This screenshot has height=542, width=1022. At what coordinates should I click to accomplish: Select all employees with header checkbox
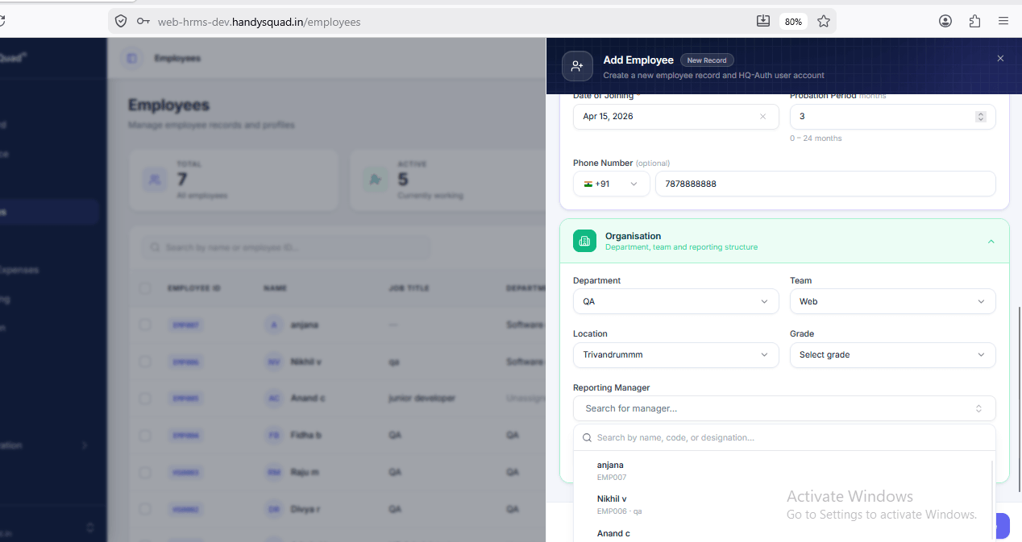click(x=145, y=288)
